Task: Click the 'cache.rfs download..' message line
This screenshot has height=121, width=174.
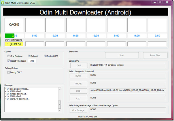Action: [x=17, y=99]
